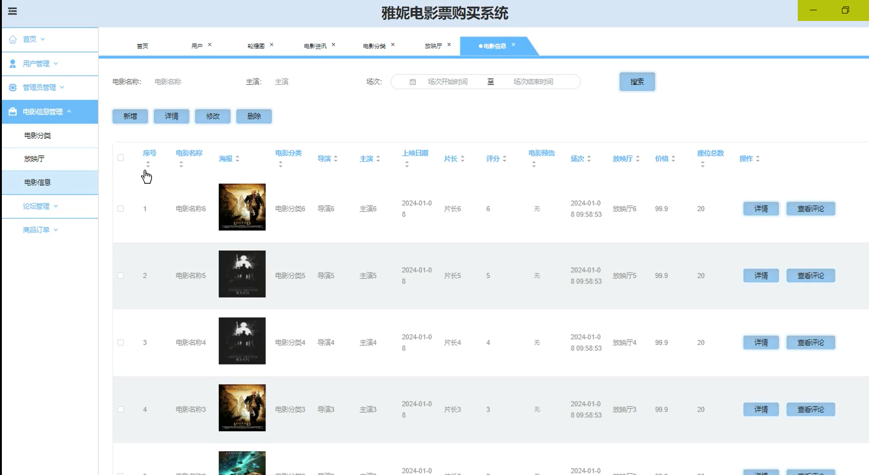Tick the select-all checkbox in the table header
The width and height of the screenshot is (869, 475).
pos(121,158)
